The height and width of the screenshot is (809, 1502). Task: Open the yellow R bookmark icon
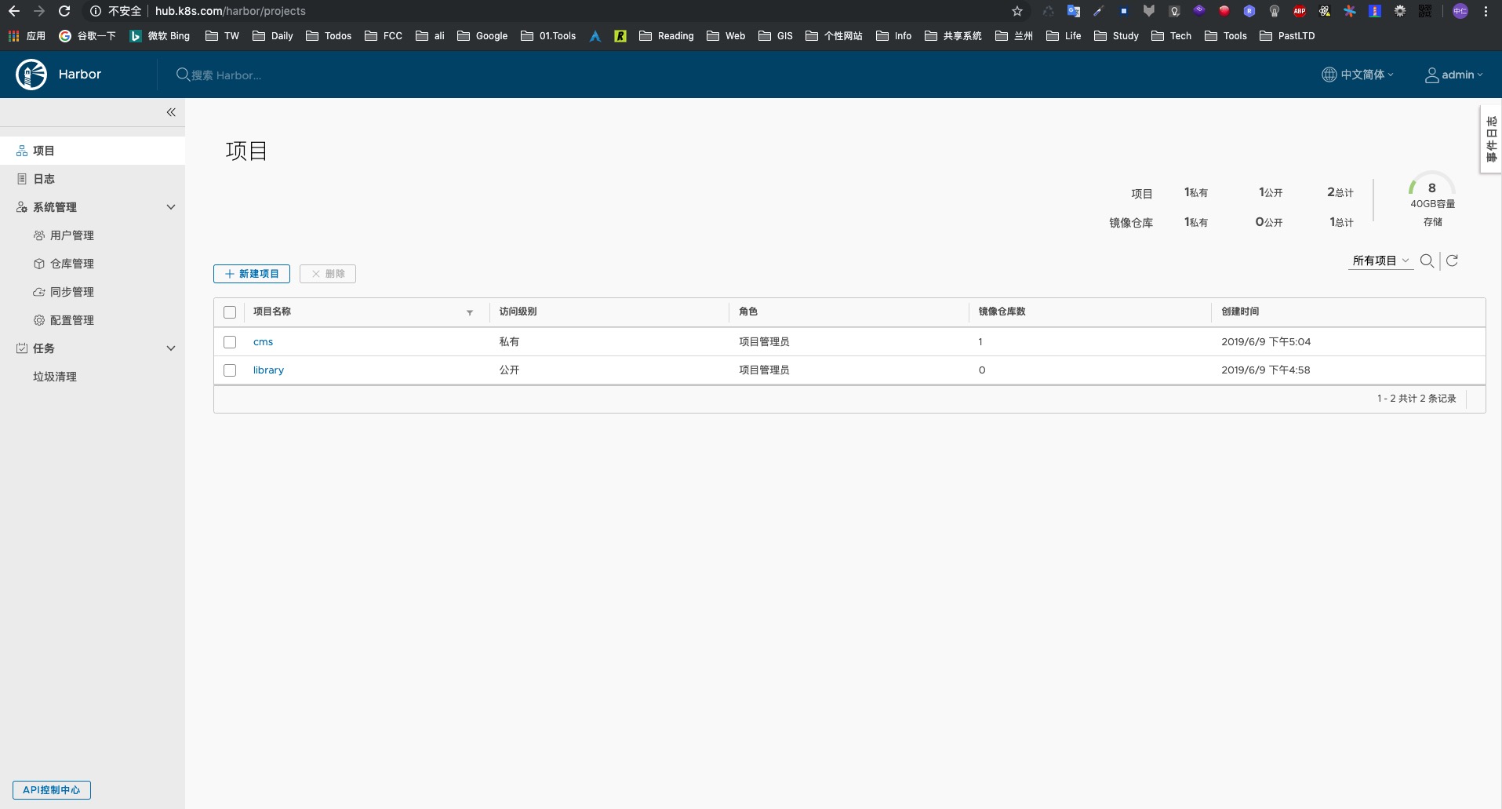[x=620, y=36]
